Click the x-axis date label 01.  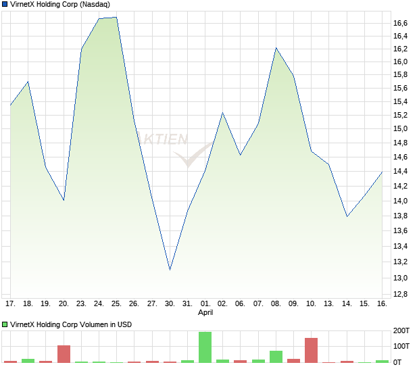pos(205,303)
